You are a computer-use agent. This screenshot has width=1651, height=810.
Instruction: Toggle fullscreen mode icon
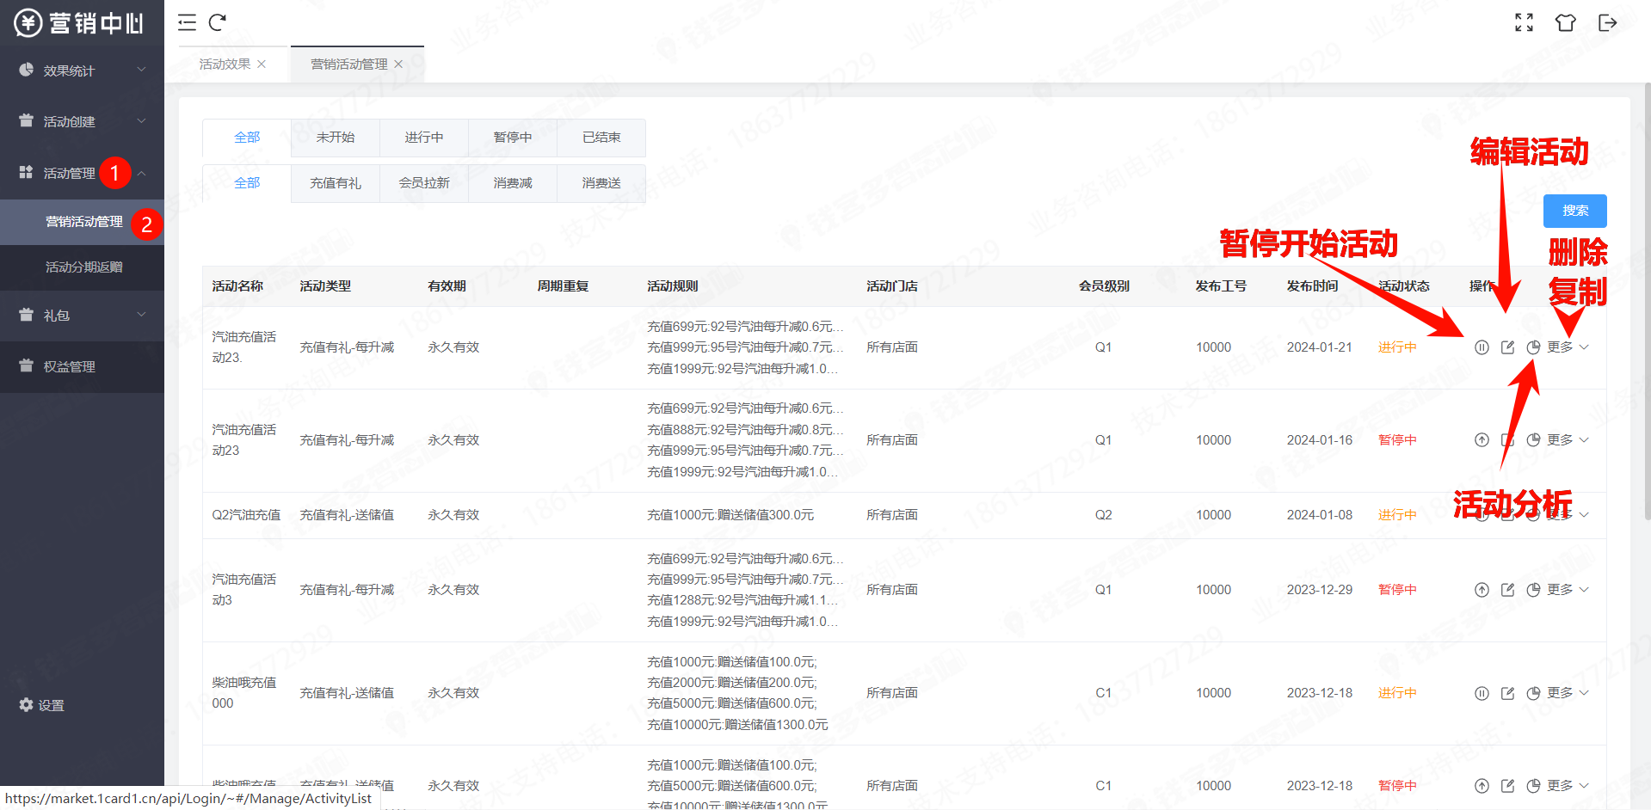1524,22
